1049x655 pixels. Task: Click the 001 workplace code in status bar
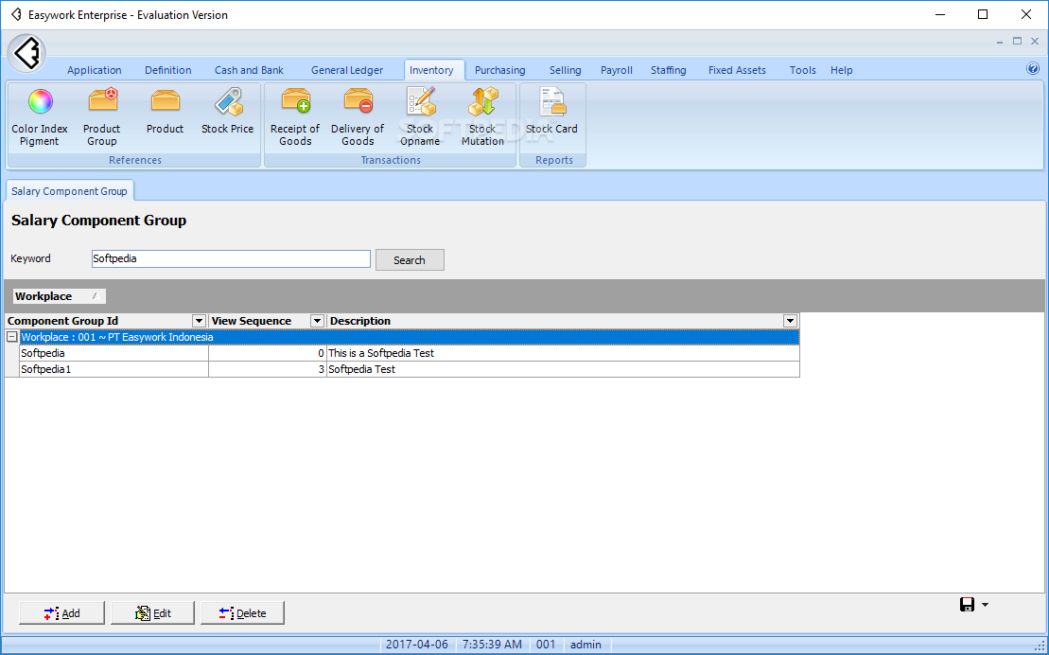tap(546, 645)
